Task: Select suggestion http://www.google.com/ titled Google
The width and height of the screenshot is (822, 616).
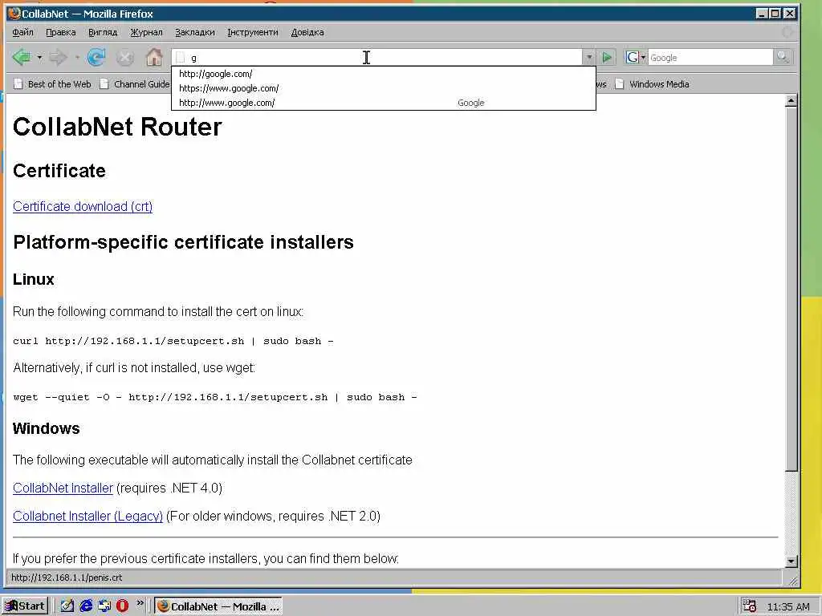Action: (x=383, y=103)
